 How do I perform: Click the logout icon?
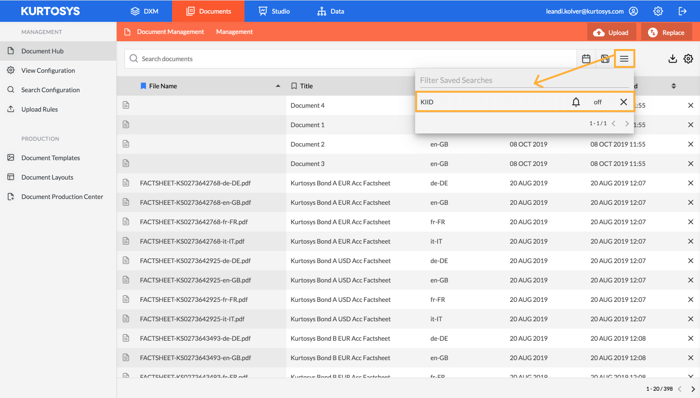682,11
